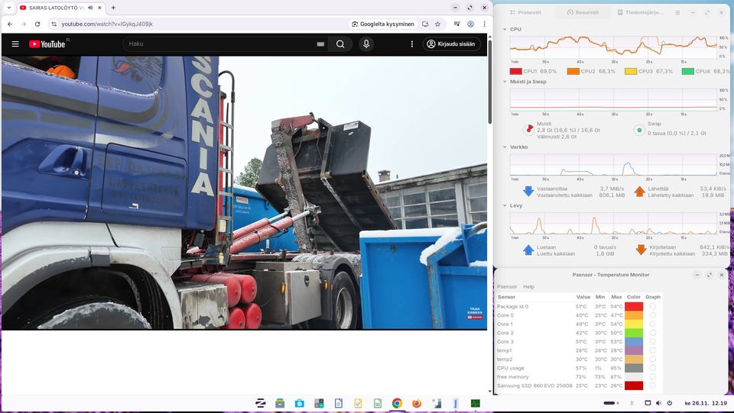Open tab search chevron in Chrome
The width and height of the screenshot is (734, 413).
(x=9, y=8)
